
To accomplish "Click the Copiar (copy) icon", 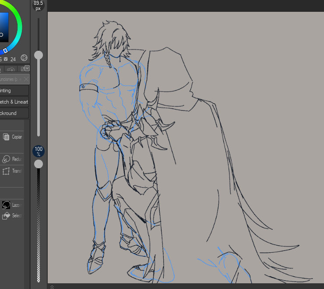I will pos(6,137).
